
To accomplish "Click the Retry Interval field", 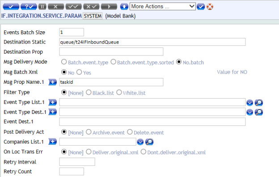I will pyautogui.click(x=77, y=162).
